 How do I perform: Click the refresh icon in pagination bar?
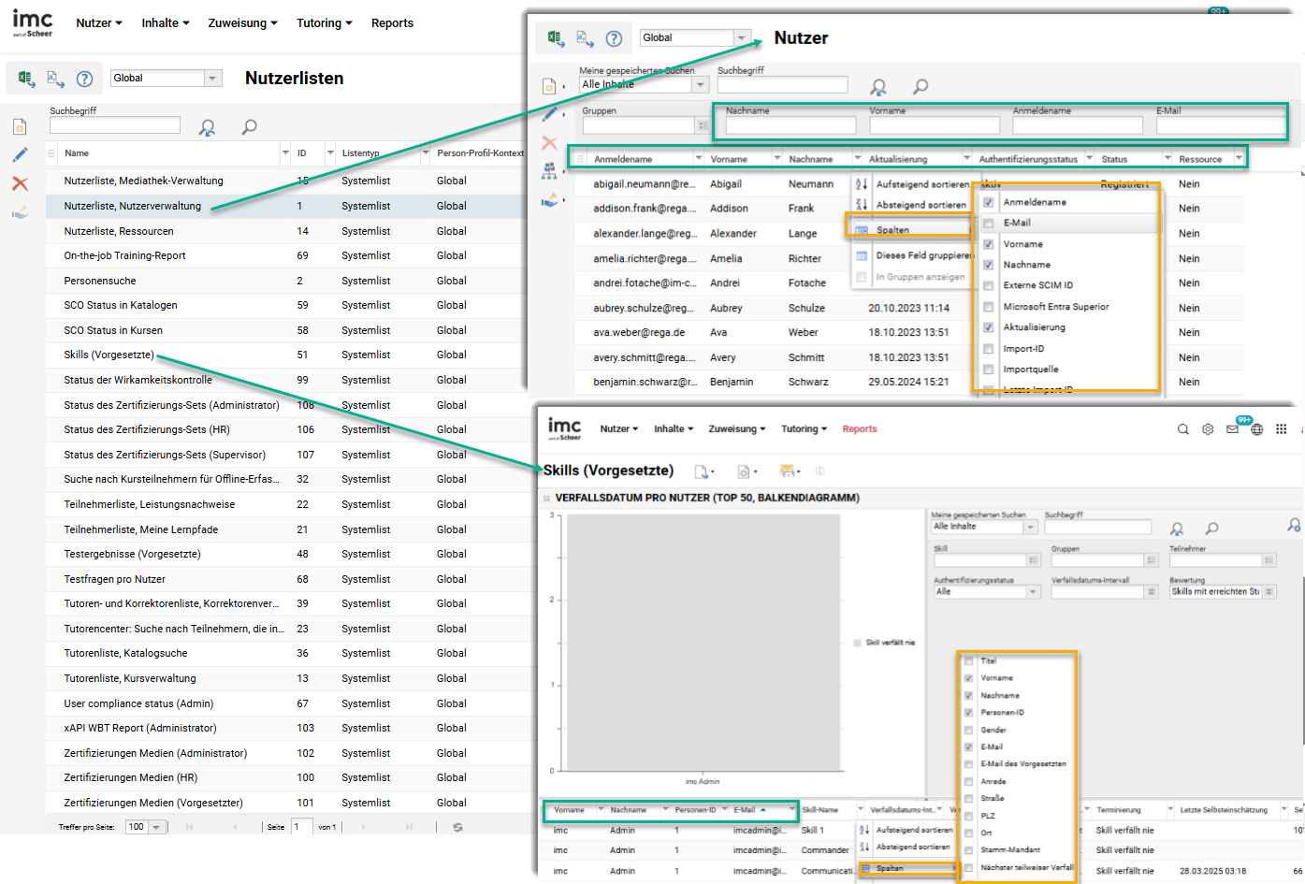point(457,827)
